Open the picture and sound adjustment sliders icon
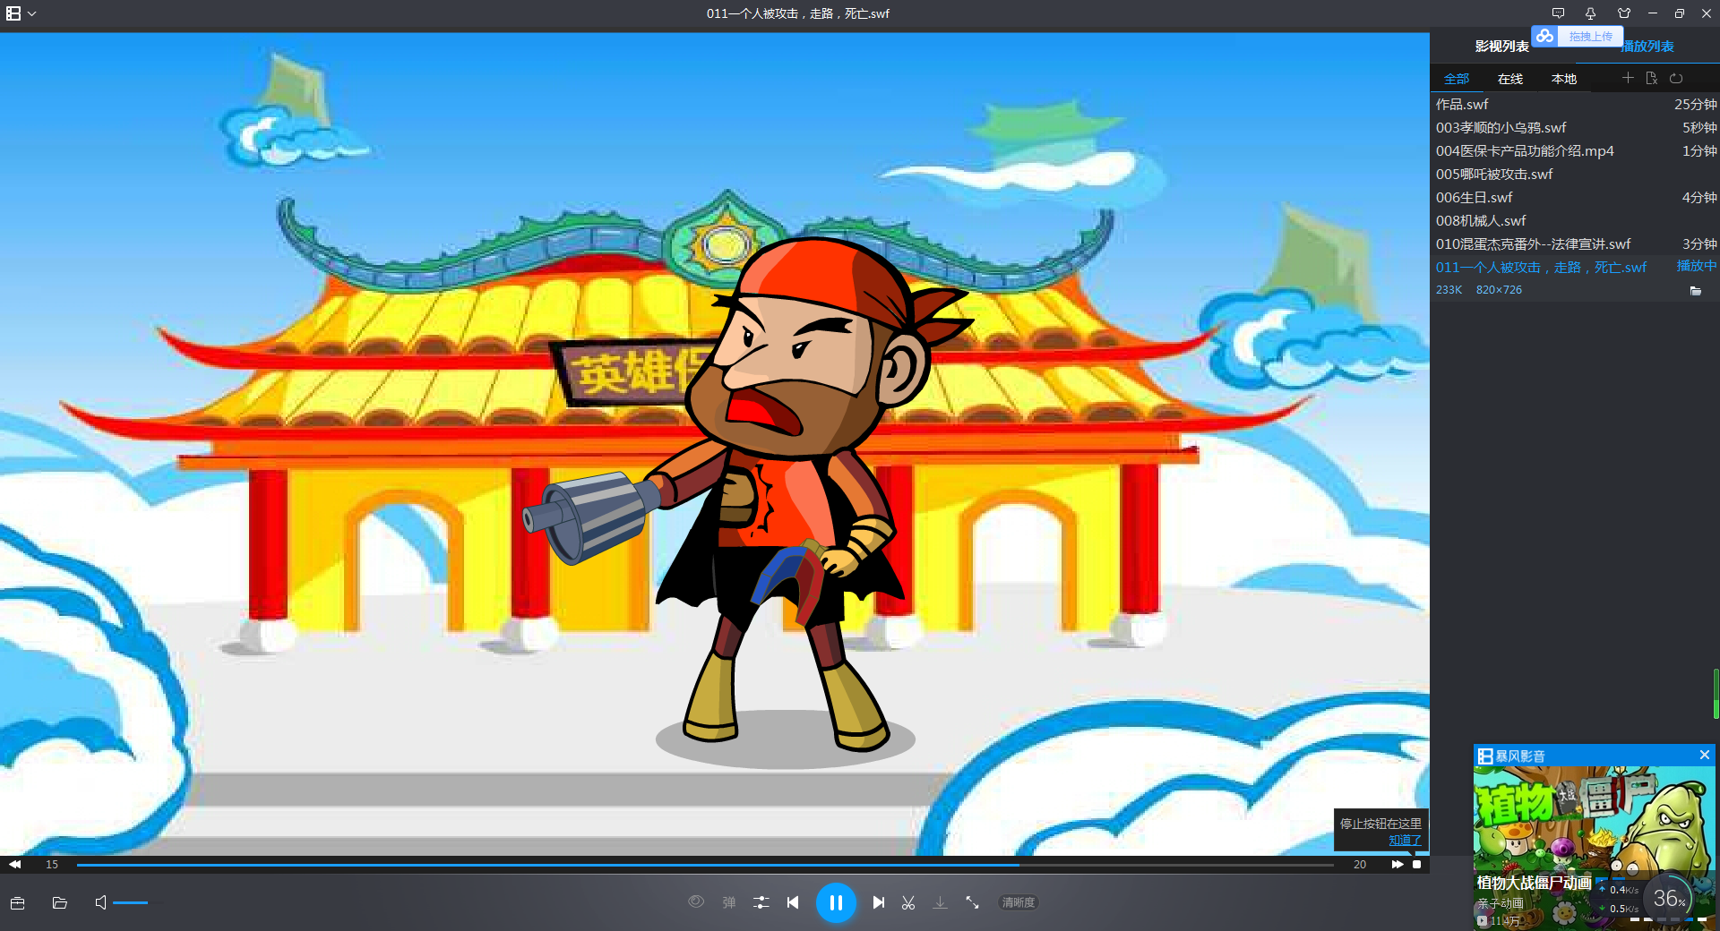Viewport: 1720px width, 931px height. click(x=761, y=902)
